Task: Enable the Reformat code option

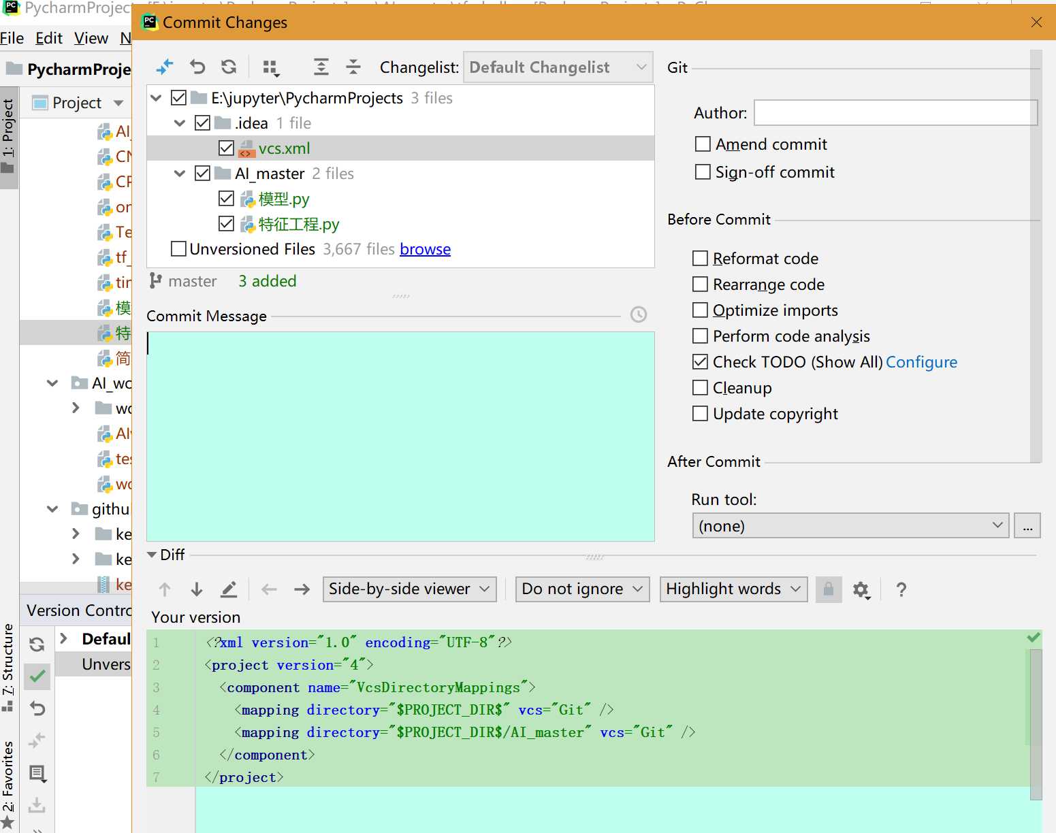Action: pos(700,259)
